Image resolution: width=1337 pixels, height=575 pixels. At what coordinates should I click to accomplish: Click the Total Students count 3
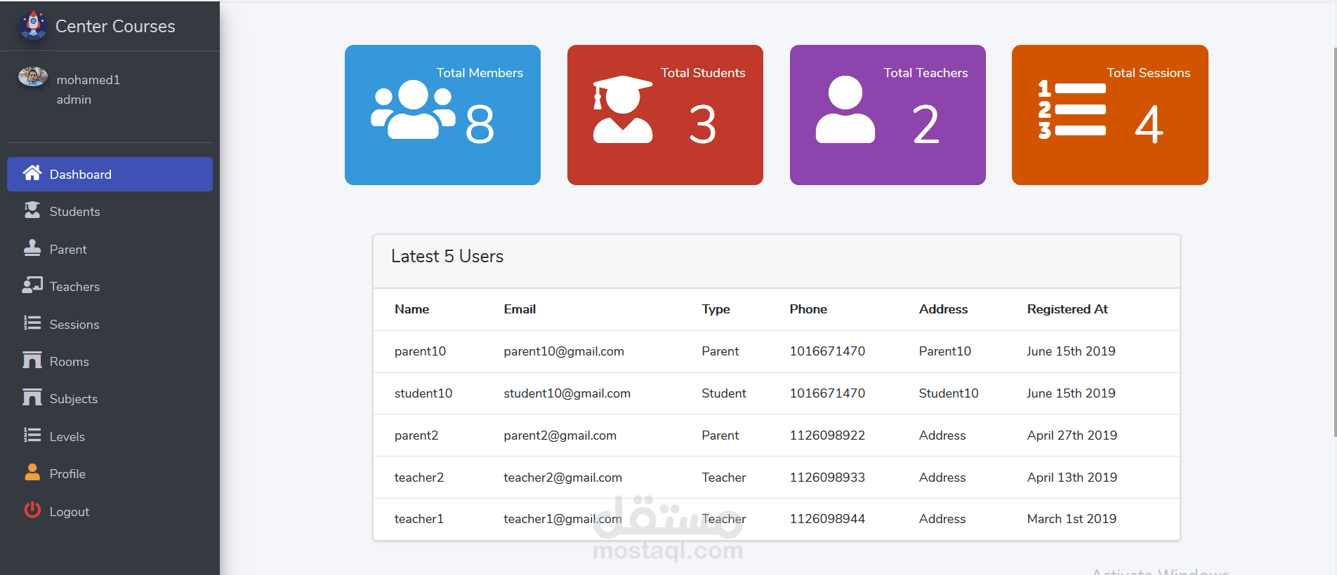click(x=702, y=124)
